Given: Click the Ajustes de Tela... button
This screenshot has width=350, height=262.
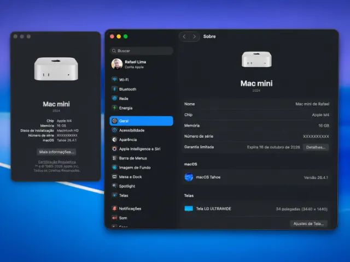Looking at the screenshot, I should [x=308, y=224].
